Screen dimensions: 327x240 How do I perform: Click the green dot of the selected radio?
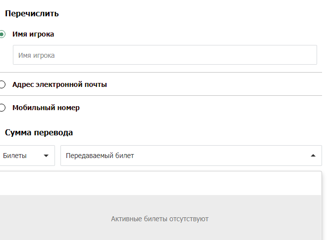click(2, 35)
